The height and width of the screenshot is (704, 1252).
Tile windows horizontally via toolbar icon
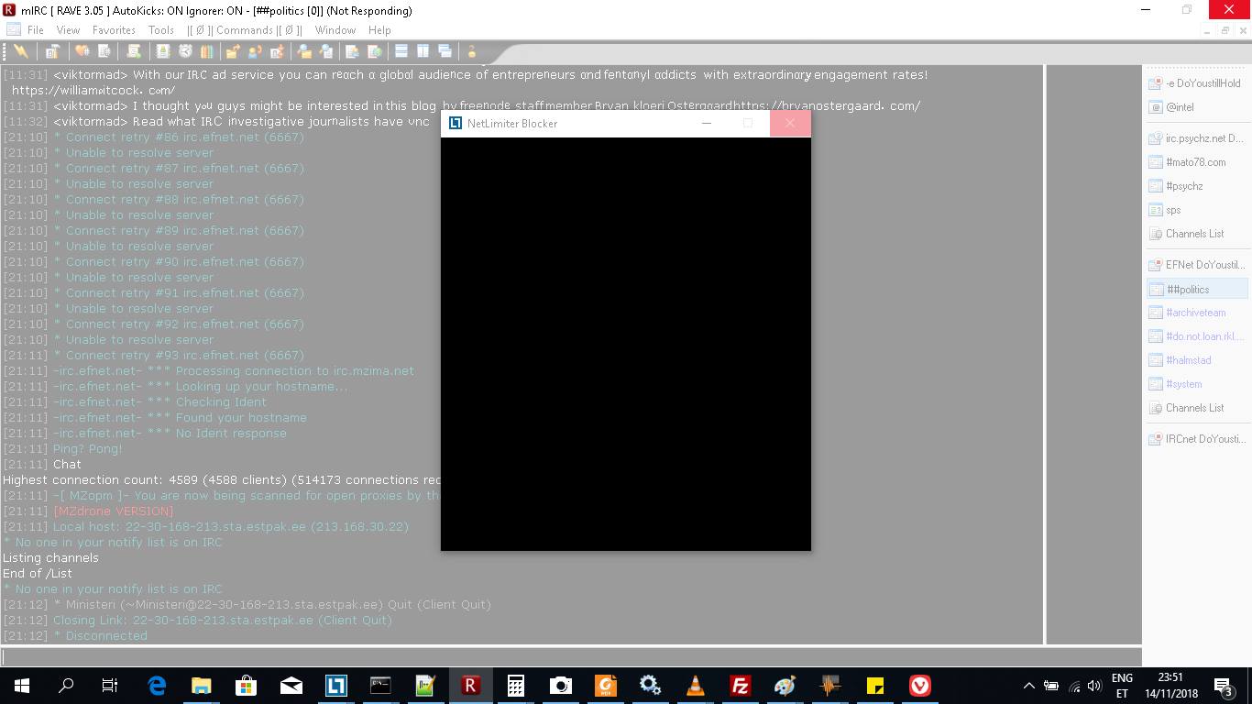(x=401, y=51)
